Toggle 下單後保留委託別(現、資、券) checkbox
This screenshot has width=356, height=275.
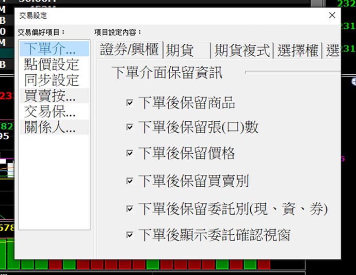point(130,209)
